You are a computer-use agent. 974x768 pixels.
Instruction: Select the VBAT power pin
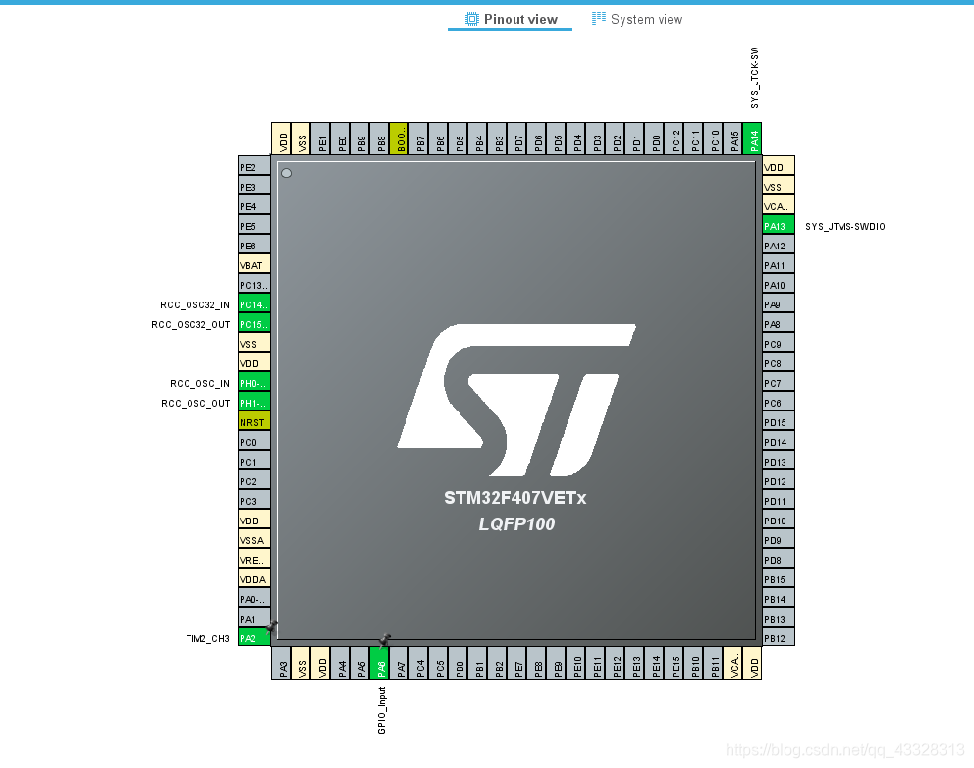(252, 264)
